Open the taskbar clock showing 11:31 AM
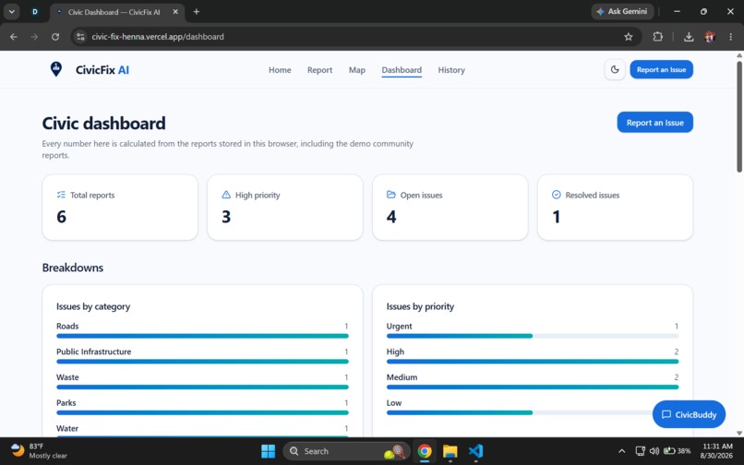The image size is (744, 465). 717,451
